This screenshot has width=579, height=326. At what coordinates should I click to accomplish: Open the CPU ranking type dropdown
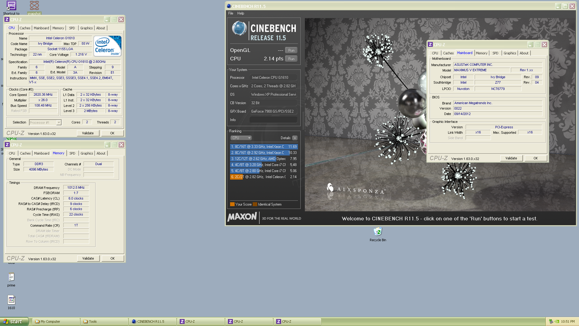(241, 138)
